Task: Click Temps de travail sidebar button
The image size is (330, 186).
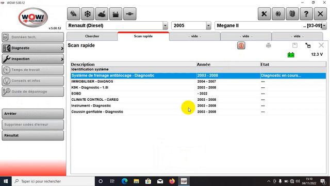Action: pos(33,70)
